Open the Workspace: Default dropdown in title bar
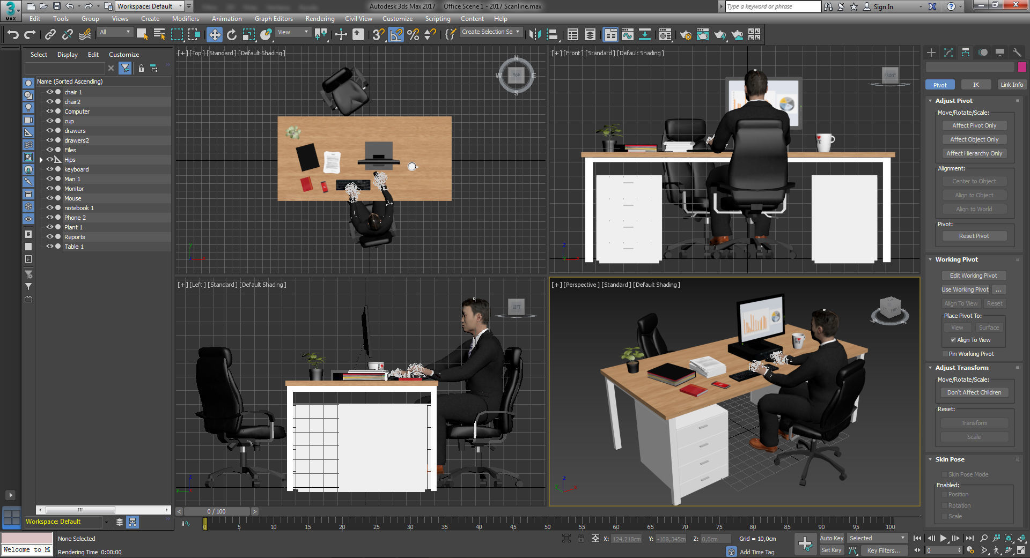 pos(150,6)
